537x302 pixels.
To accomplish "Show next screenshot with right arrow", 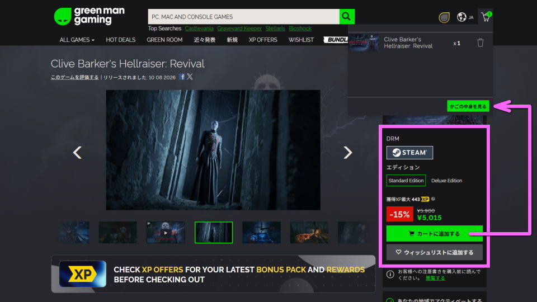I will 347,152.
